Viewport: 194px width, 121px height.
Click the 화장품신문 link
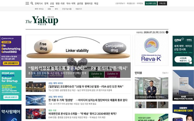click(x=131, y=3)
